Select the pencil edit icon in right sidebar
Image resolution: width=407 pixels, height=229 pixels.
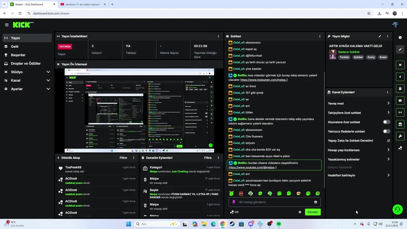[400, 50]
